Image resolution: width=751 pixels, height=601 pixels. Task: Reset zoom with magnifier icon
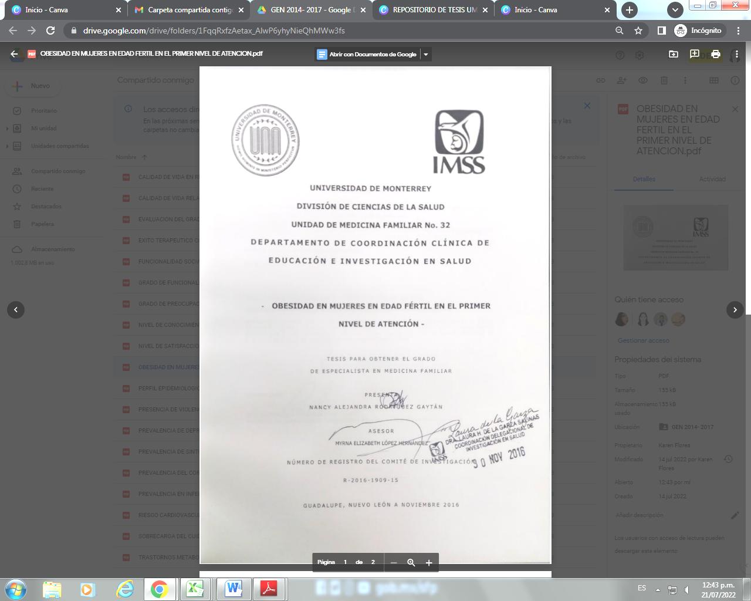[411, 562]
